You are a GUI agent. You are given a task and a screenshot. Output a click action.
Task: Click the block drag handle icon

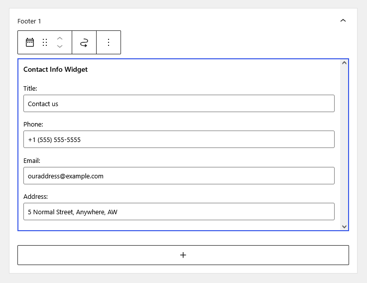45,42
